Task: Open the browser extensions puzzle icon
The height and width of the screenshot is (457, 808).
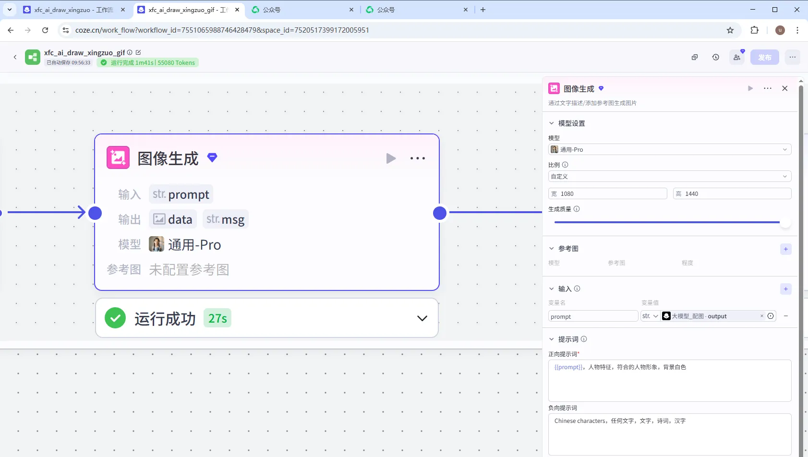Action: pyautogui.click(x=755, y=30)
